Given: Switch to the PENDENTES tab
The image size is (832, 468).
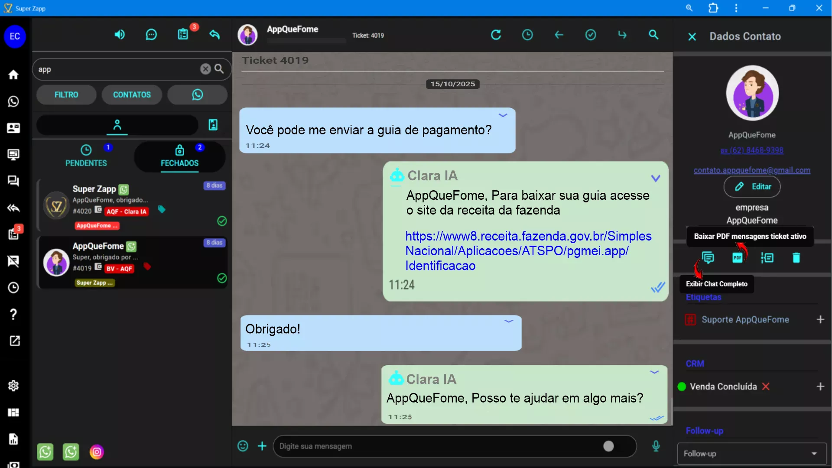Looking at the screenshot, I should tap(86, 156).
